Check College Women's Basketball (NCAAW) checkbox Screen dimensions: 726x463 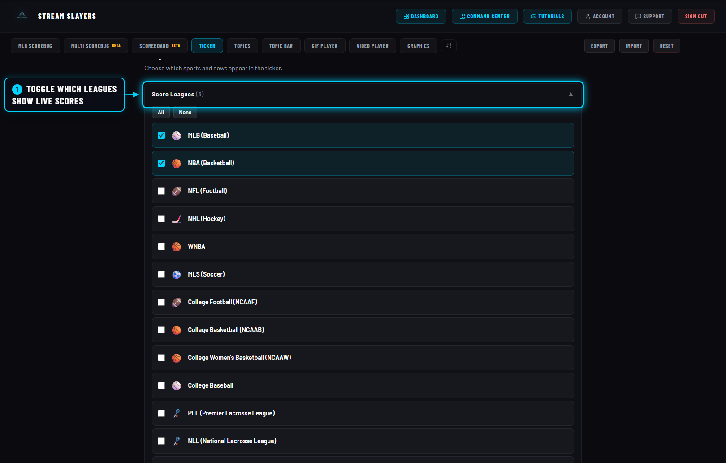coord(161,358)
